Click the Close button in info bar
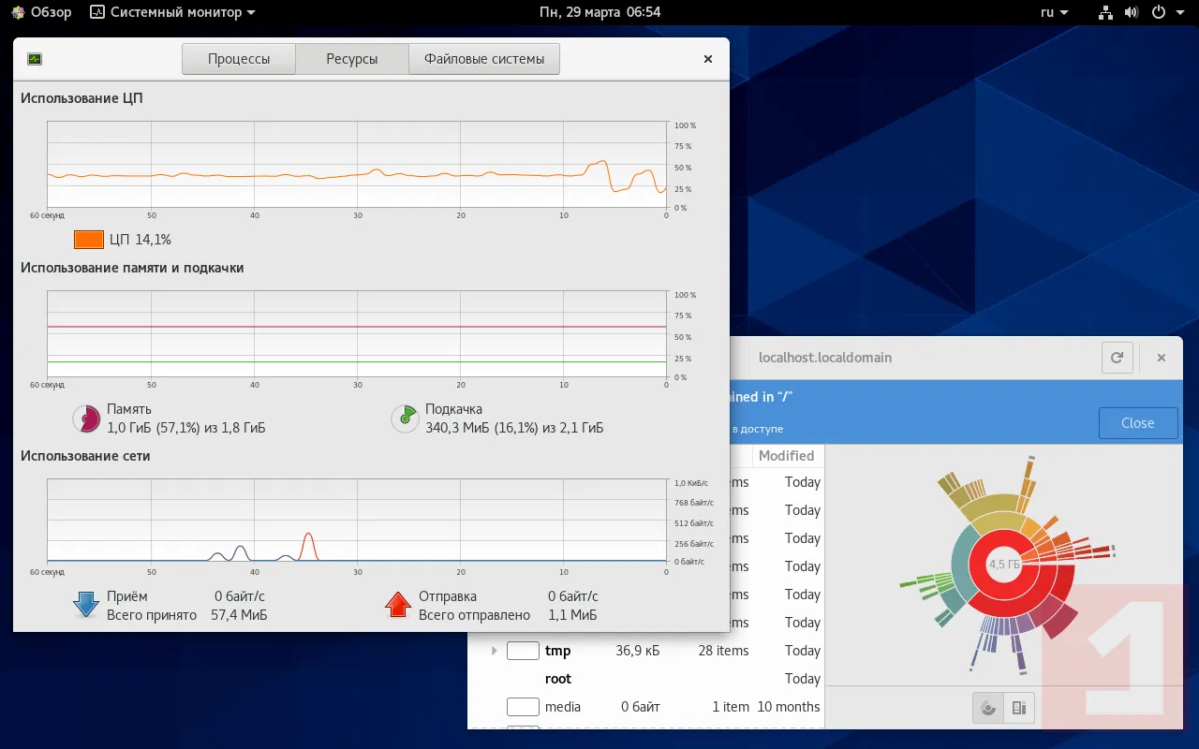The image size is (1199, 749). tap(1138, 423)
